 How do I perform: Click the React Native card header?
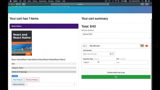[44, 26]
